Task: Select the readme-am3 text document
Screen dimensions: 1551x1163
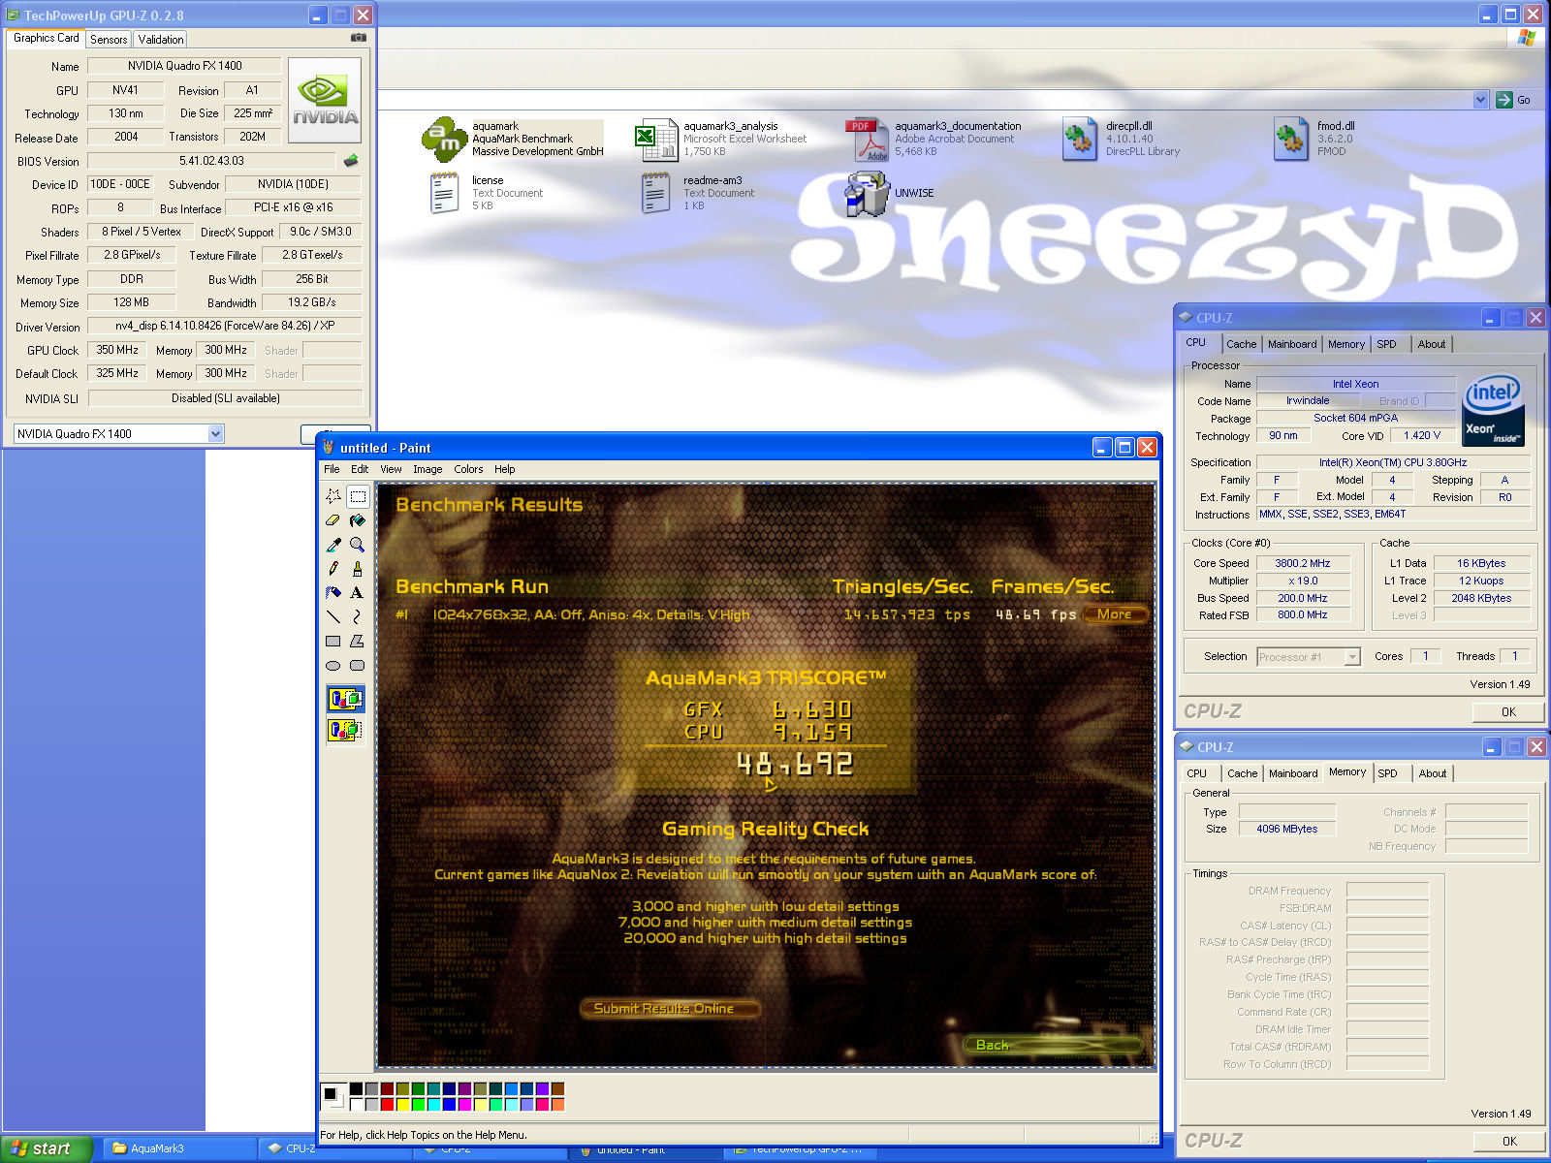Action: click(655, 192)
